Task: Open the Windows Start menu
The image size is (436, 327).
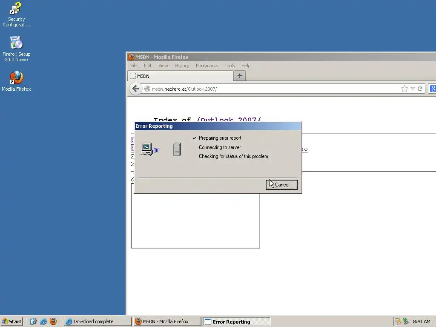Action: tap(11, 321)
